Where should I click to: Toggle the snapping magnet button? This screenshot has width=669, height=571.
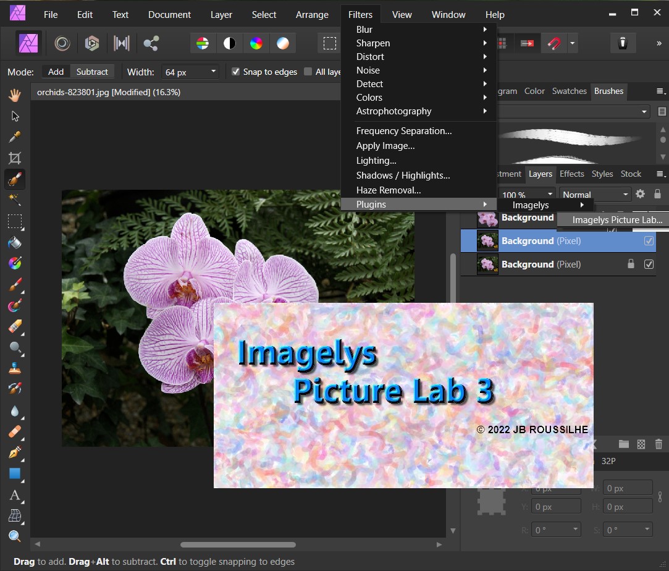(x=554, y=43)
